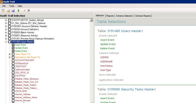Expand the SY00800 Batch Activity node
The image size is (196, 103).
[x=6, y=32]
